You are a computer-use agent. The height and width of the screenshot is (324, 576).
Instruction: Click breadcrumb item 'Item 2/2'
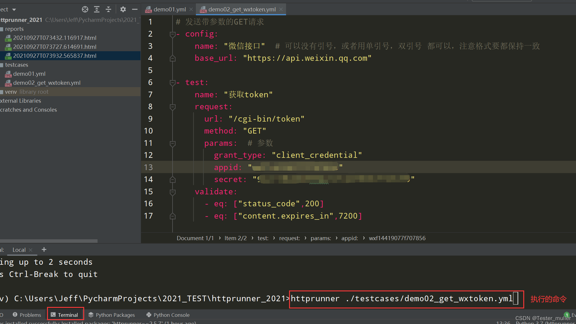click(x=236, y=238)
